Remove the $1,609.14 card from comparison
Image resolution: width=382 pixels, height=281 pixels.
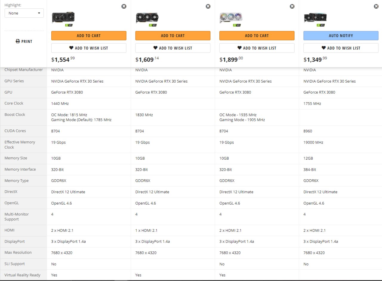(208, 6)
